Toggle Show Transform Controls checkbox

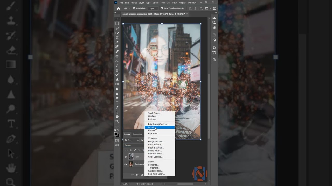coord(162,8)
